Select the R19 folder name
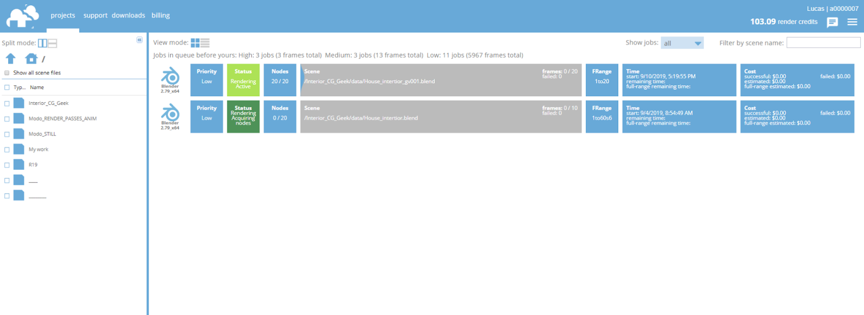Viewport: 864px width, 315px height. (33, 165)
